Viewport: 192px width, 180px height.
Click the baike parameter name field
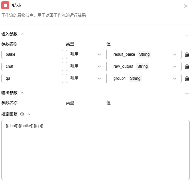[x=32, y=54]
